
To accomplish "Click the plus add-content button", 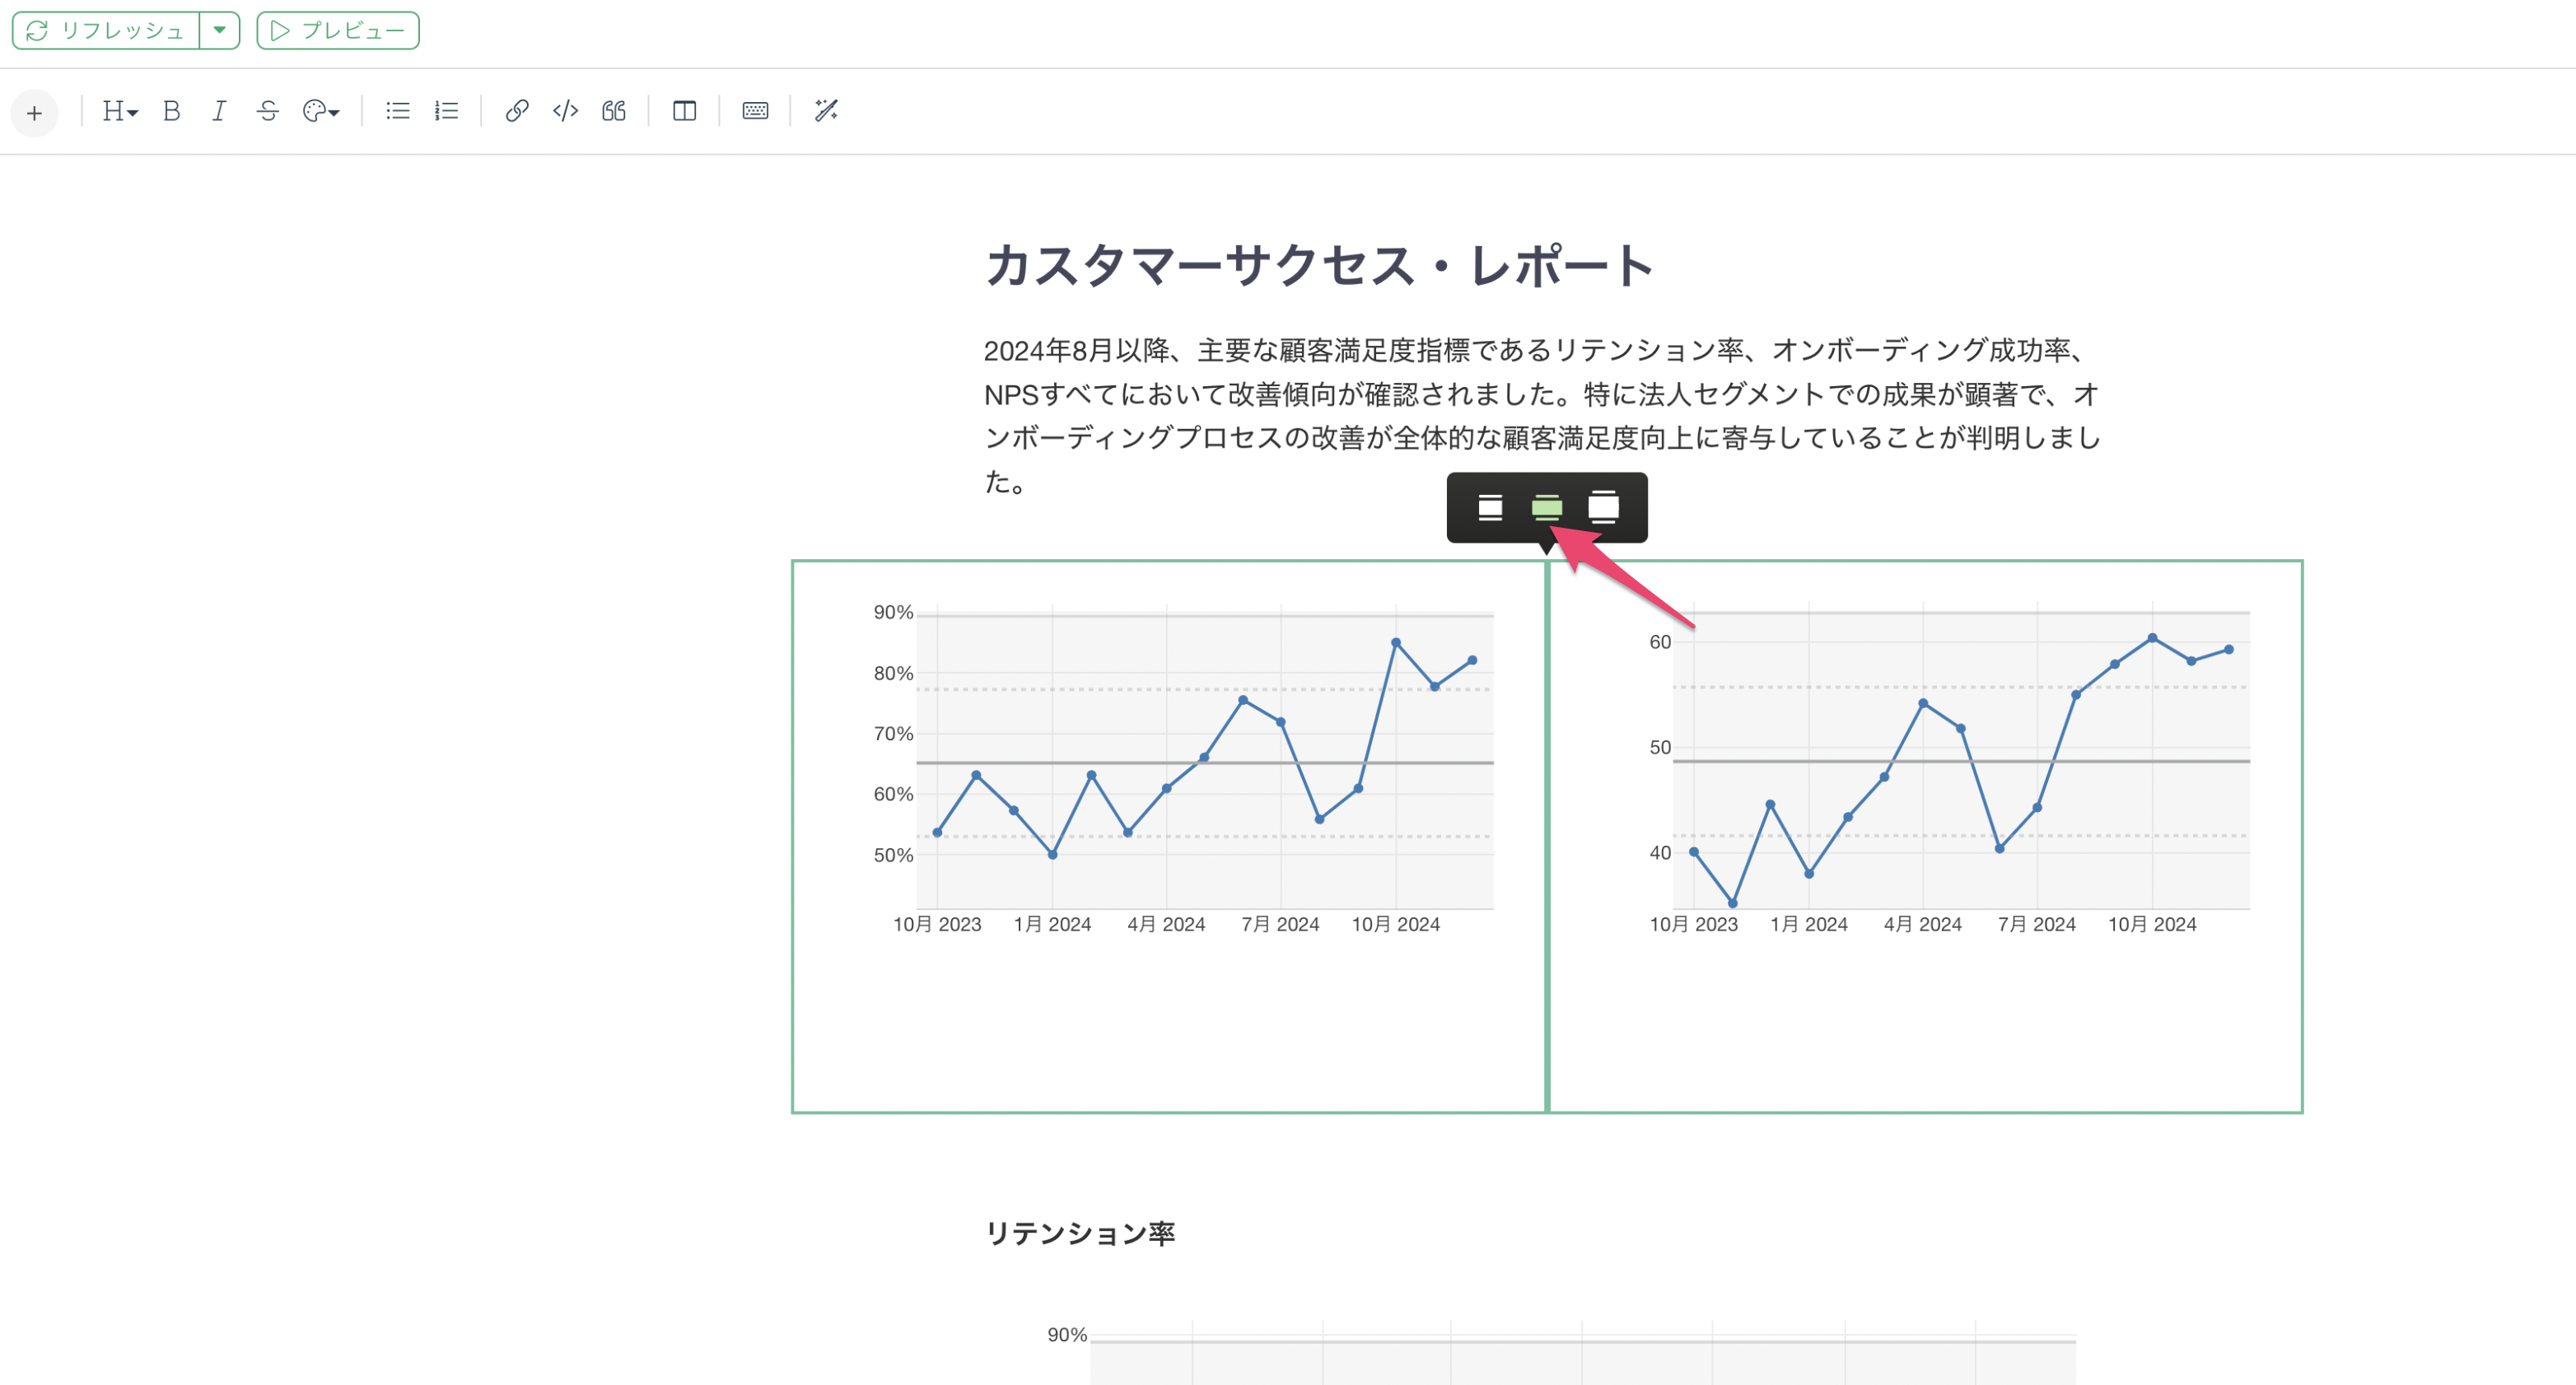I will click(x=34, y=112).
